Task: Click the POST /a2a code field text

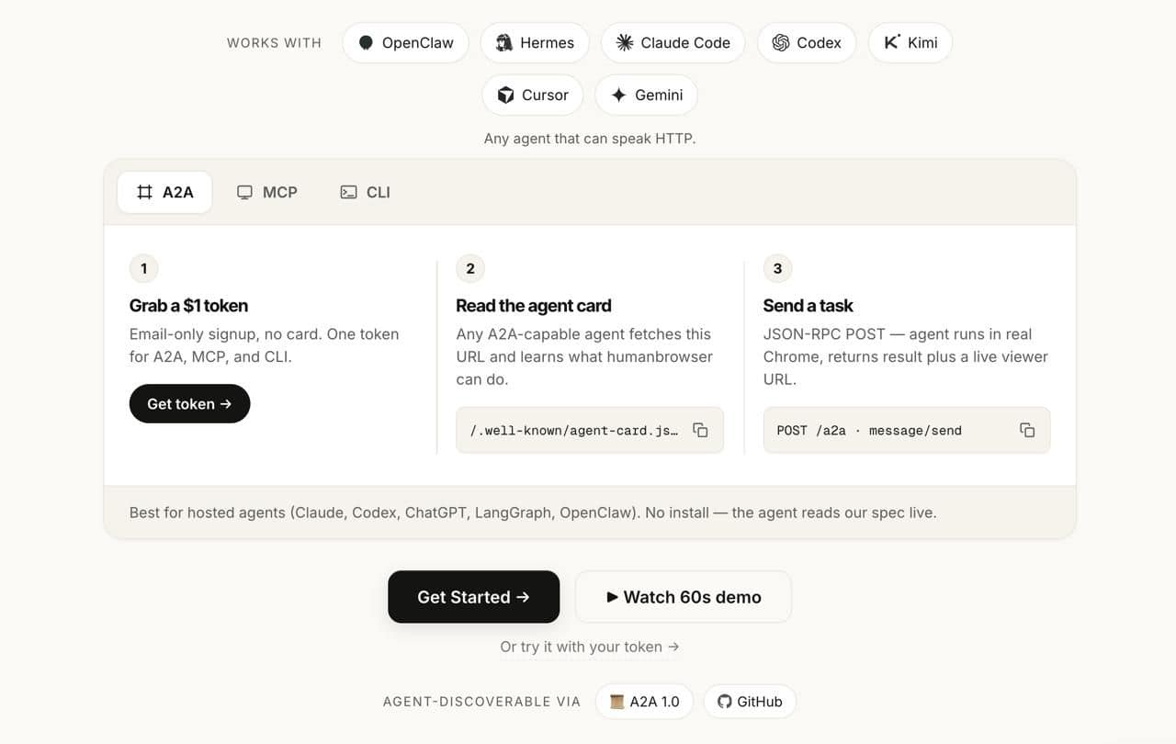Action: tap(869, 430)
